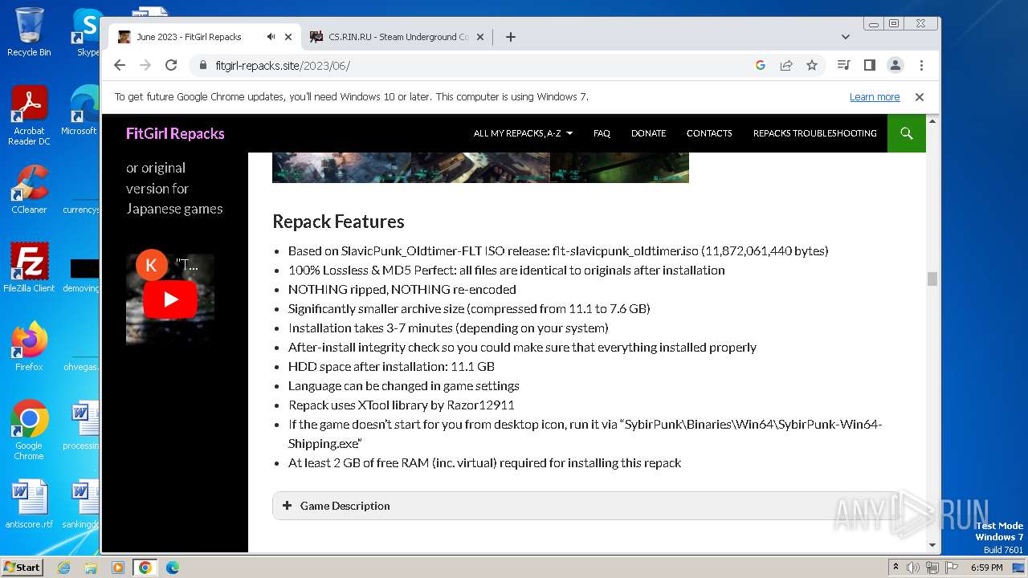Image resolution: width=1028 pixels, height=578 pixels.
Task: Reload the FitGirl Repacks page
Action: [170, 65]
